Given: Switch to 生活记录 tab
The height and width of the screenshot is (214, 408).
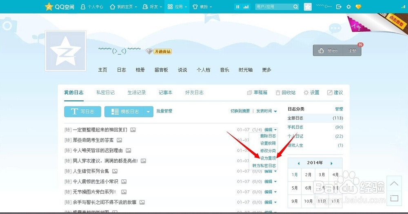Looking at the screenshot, I should coord(137,93).
